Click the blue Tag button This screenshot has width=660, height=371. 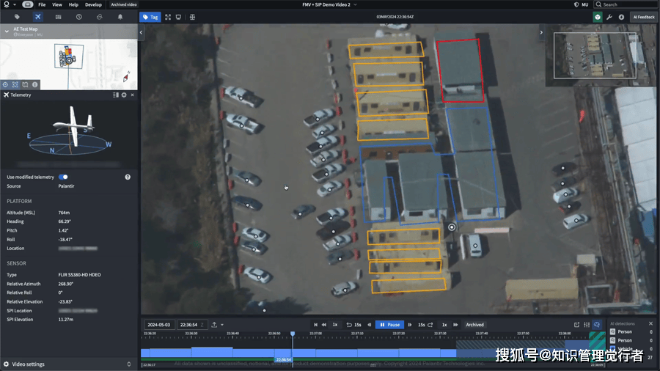(x=150, y=16)
